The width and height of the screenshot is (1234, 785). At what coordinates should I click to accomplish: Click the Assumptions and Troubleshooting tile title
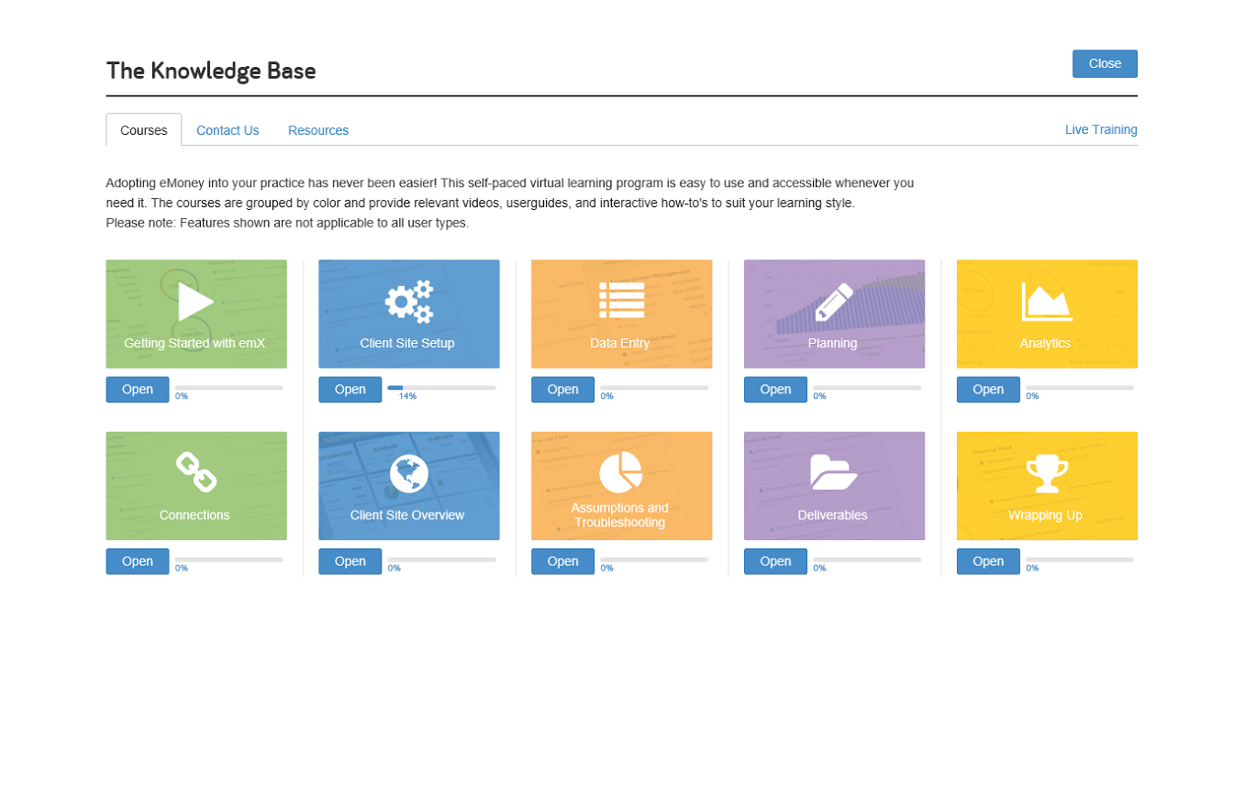(x=620, y=515)
